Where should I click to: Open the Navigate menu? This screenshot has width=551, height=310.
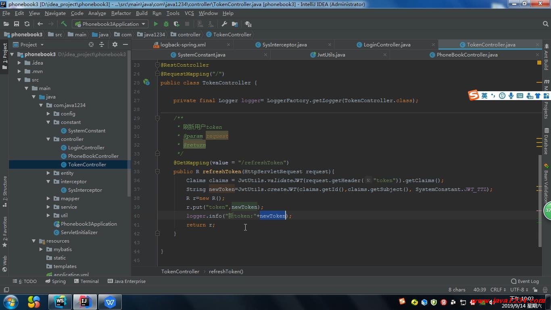coord(55,13)
